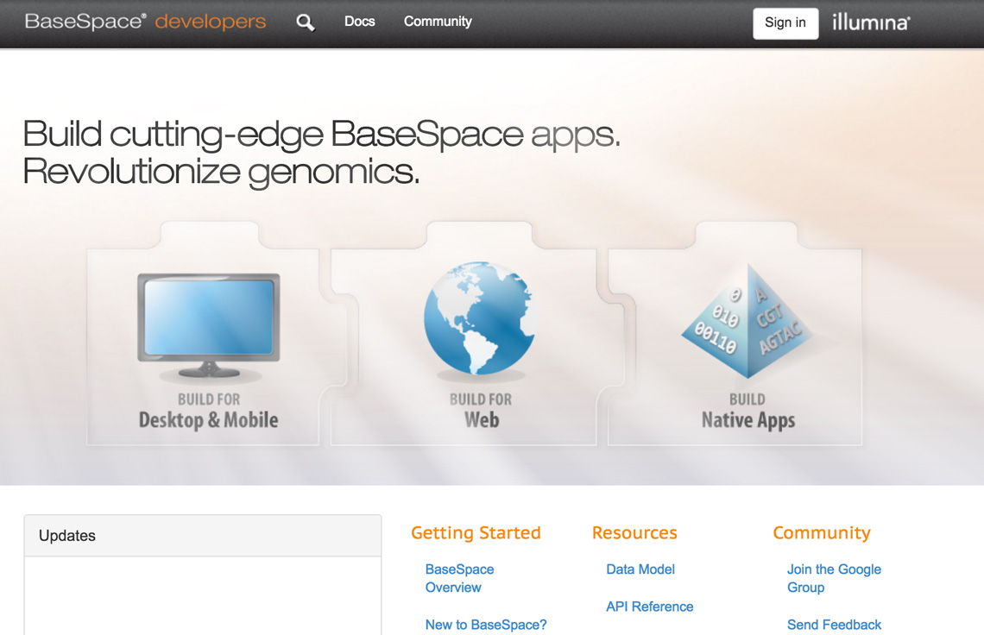Select the Build for Web puzzle tile

click(479, 345)
